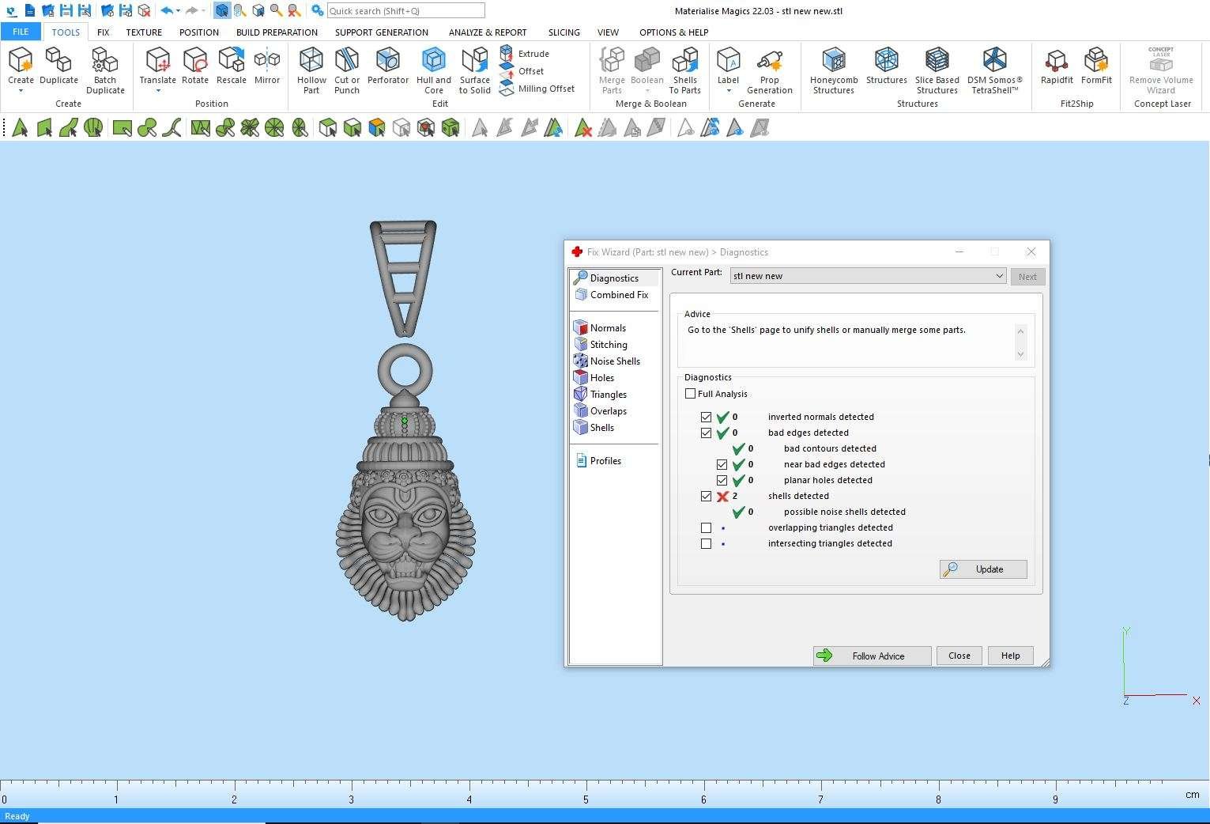Uncheck inverted normals detected checkbox

(x=706, y=417)
